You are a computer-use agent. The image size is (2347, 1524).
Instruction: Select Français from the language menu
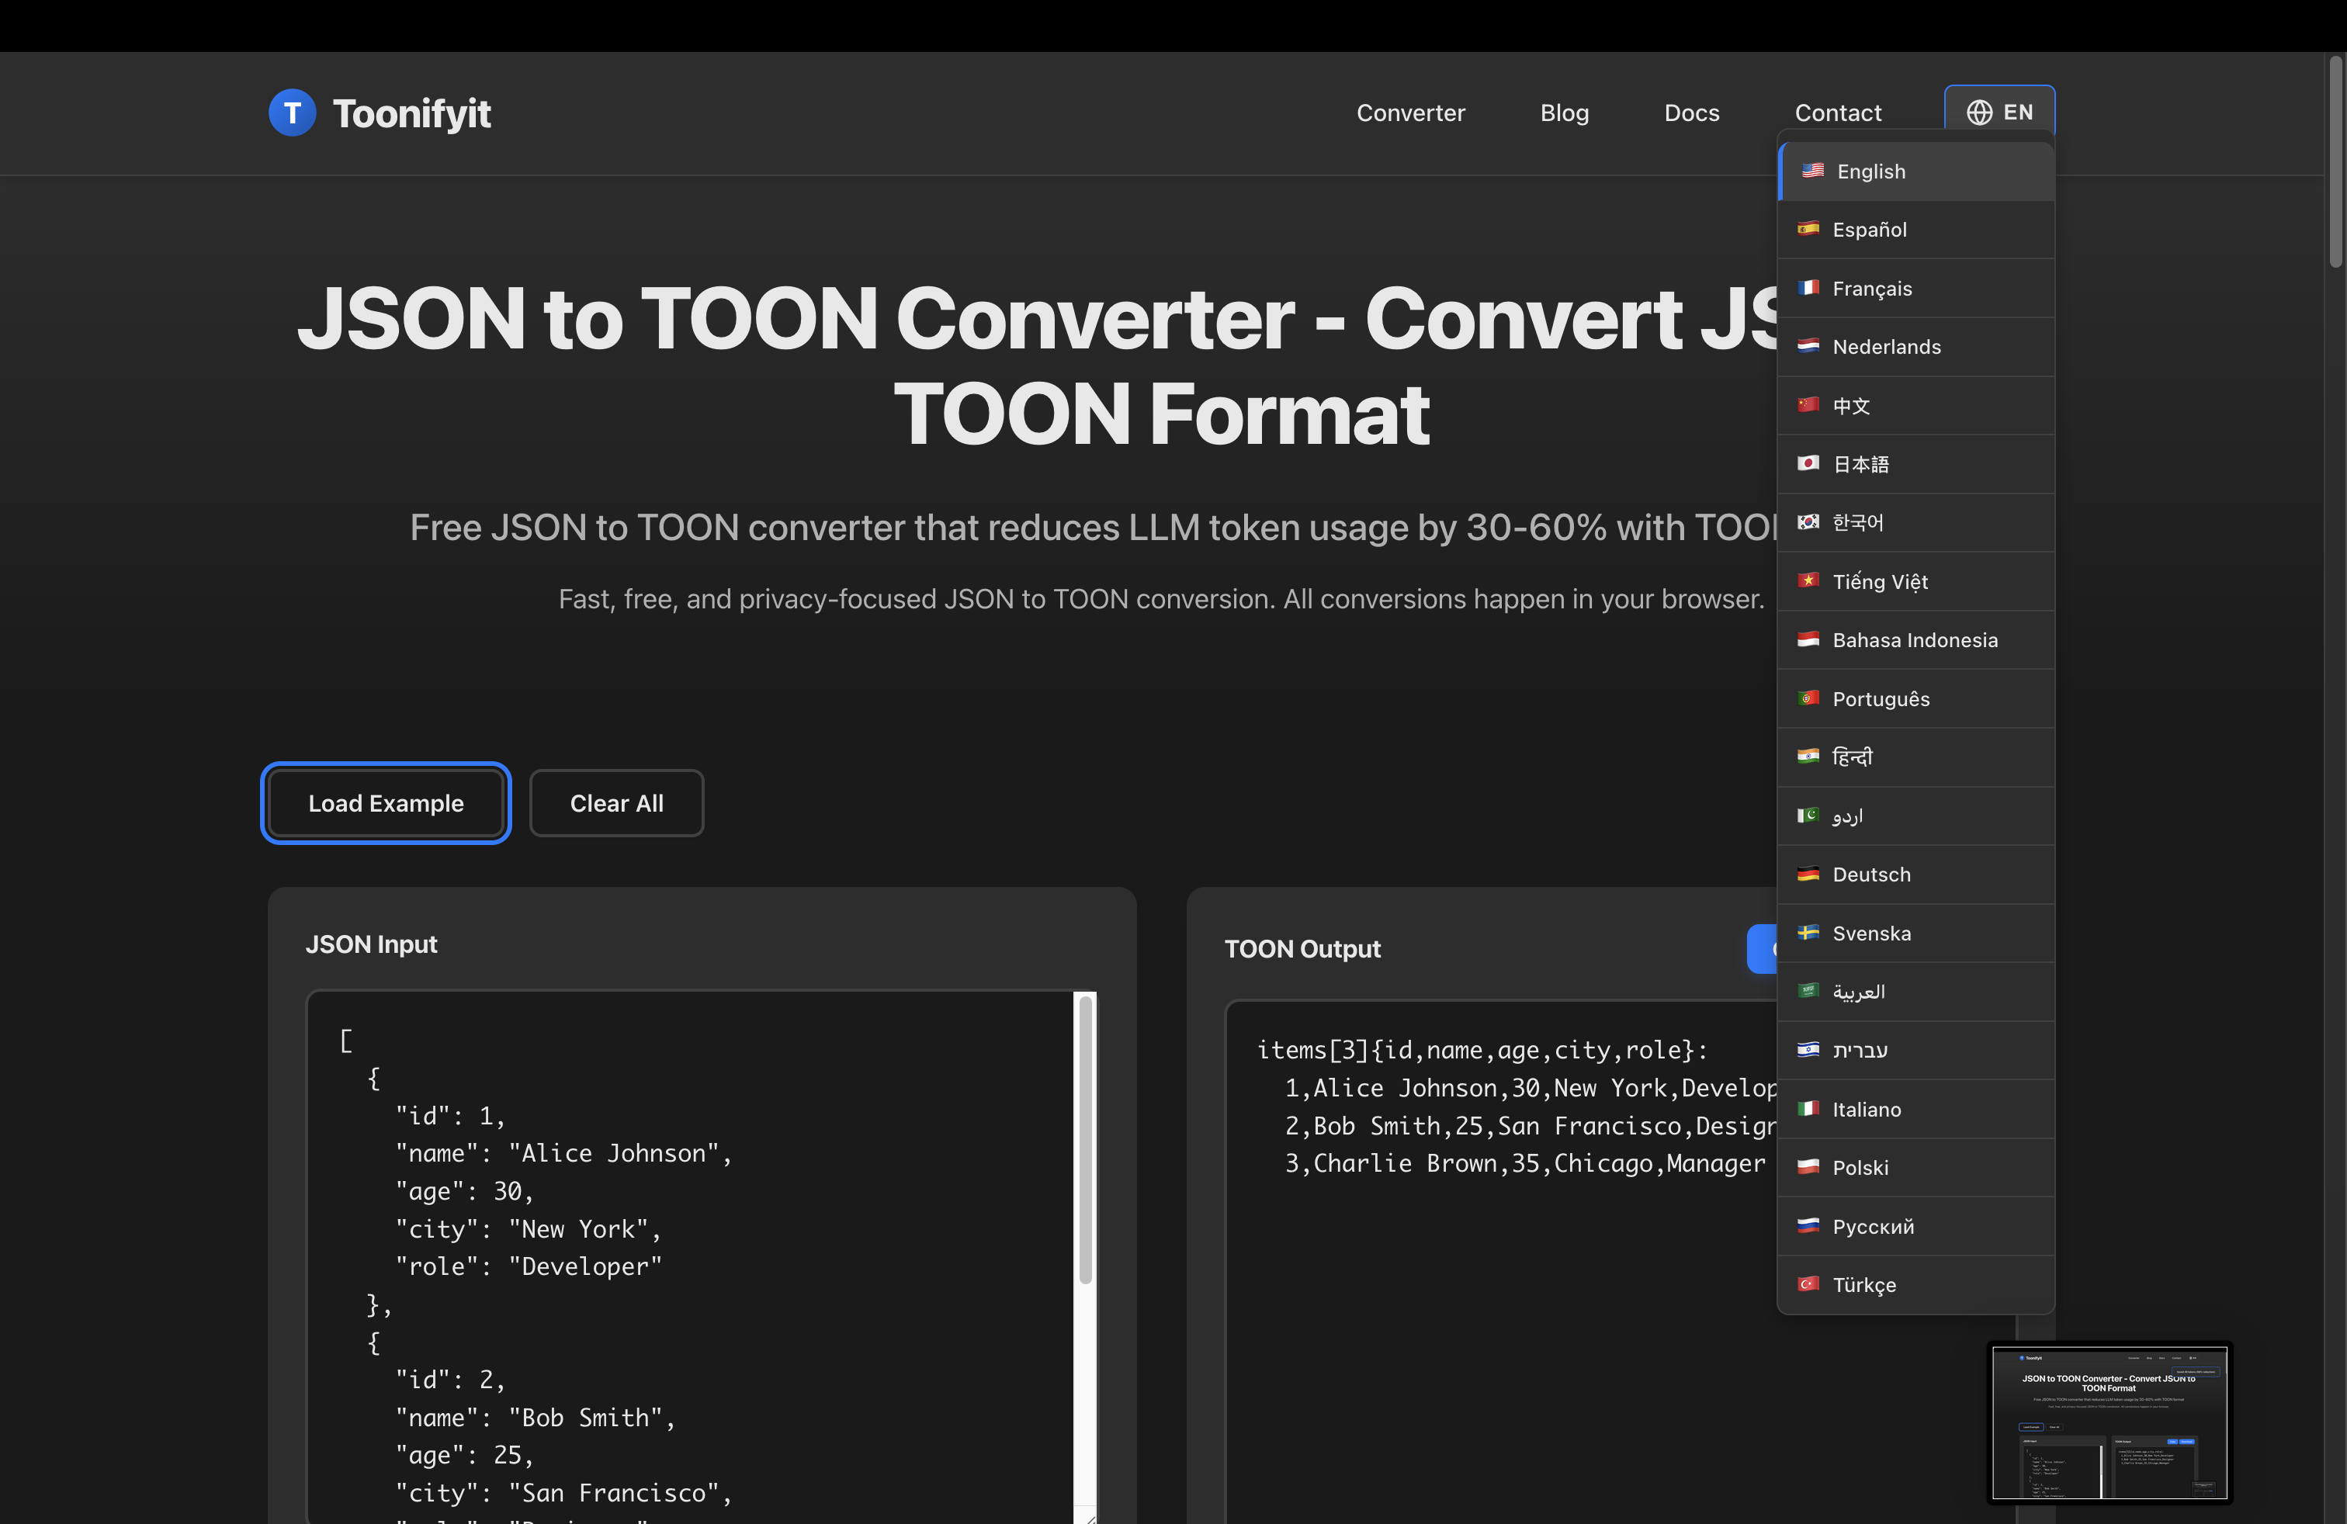[1872, 288]
